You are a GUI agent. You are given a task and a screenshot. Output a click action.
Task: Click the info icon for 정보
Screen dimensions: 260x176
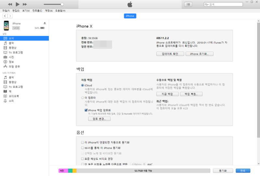pyautogui.click(x=5, y=62)
